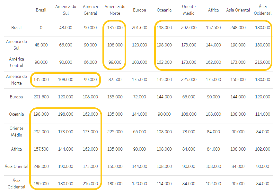Select the Oceania column header

[164, 10]
